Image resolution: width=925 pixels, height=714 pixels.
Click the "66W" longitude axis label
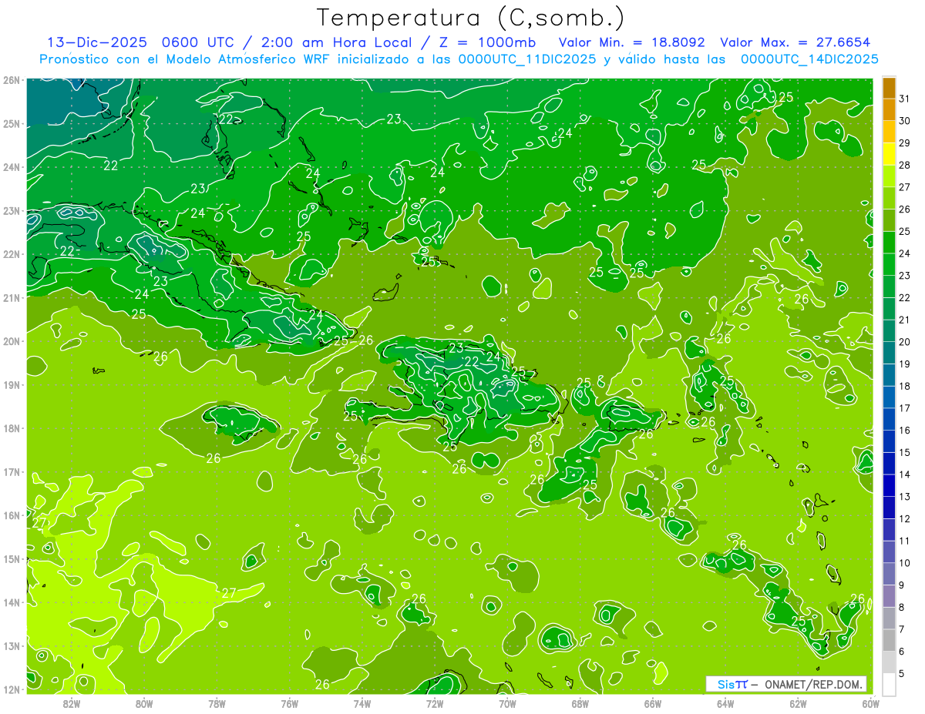coord(653,702)
